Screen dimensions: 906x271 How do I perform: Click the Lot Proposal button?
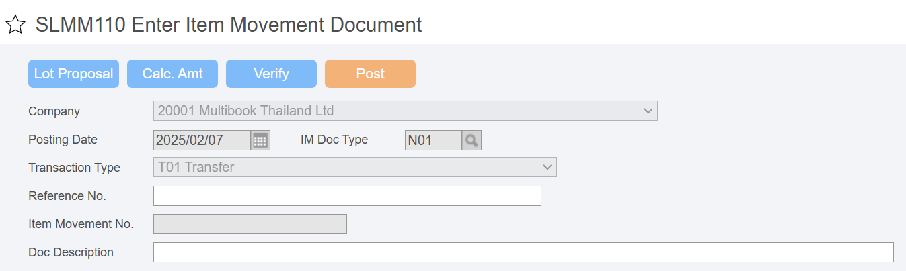[73, 74]
